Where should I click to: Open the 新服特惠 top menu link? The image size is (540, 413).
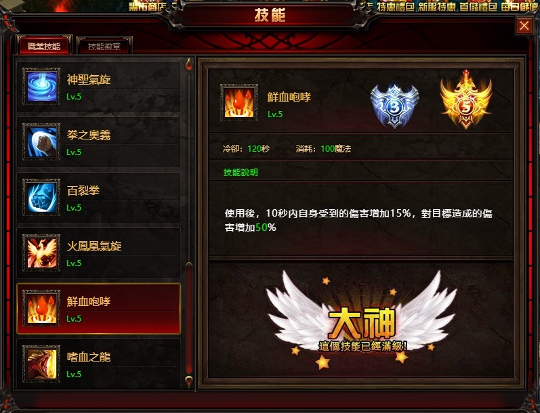(x=437, y=6)
